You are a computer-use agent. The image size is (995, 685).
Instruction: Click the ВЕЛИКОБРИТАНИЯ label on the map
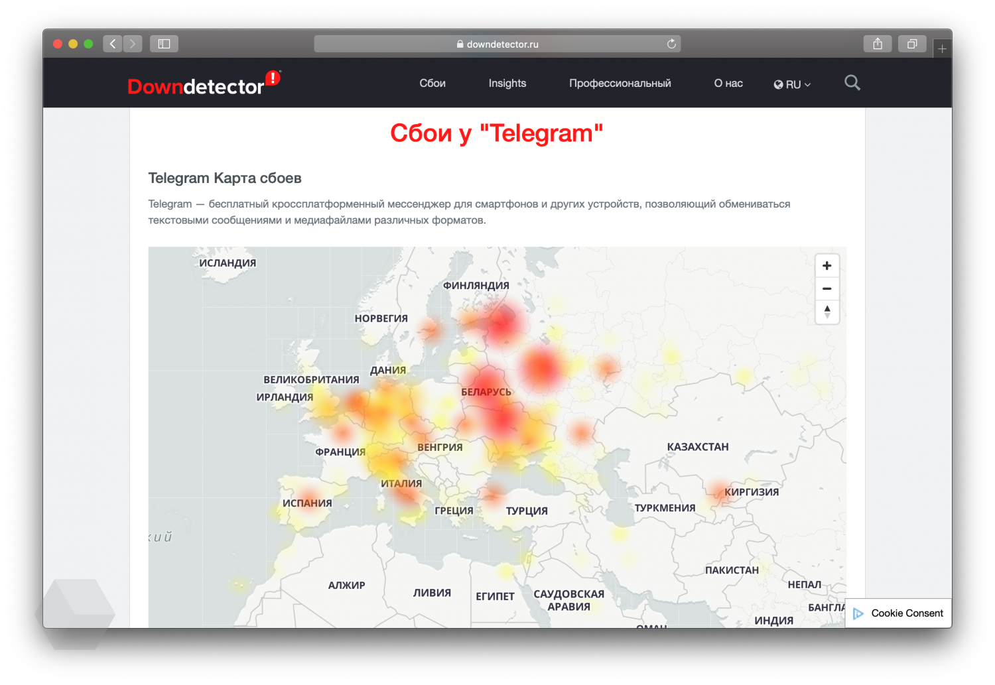[311, 379]
